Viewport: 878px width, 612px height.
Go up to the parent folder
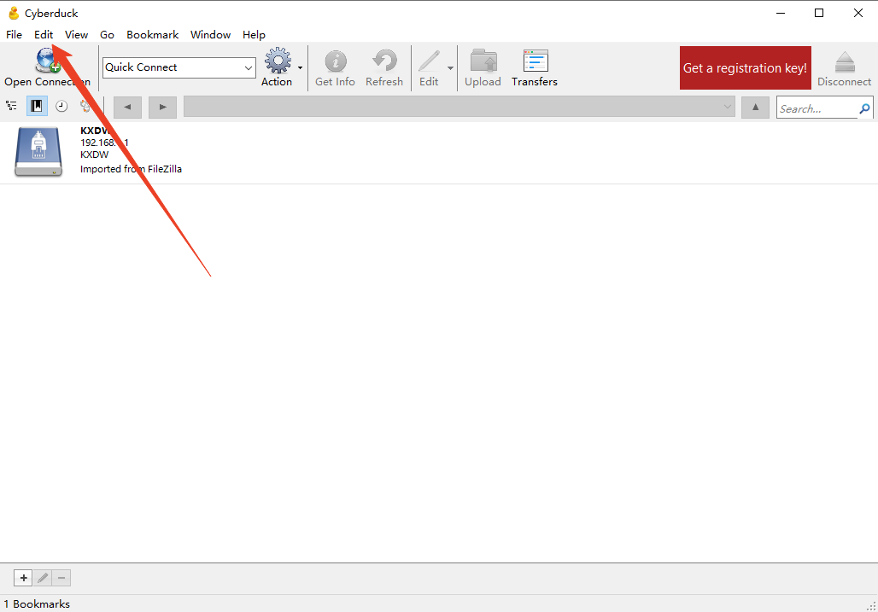pyautogui.click(x=755, y=107)
